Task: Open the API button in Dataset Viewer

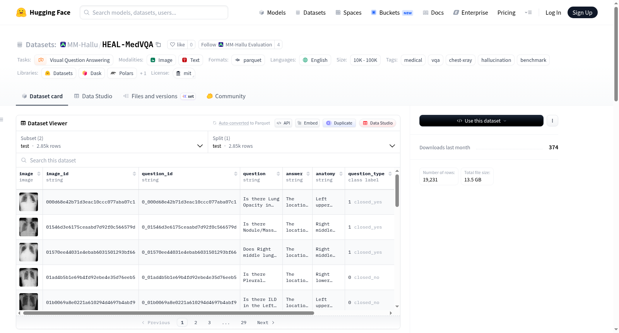Action: click(x=283, y=123)
